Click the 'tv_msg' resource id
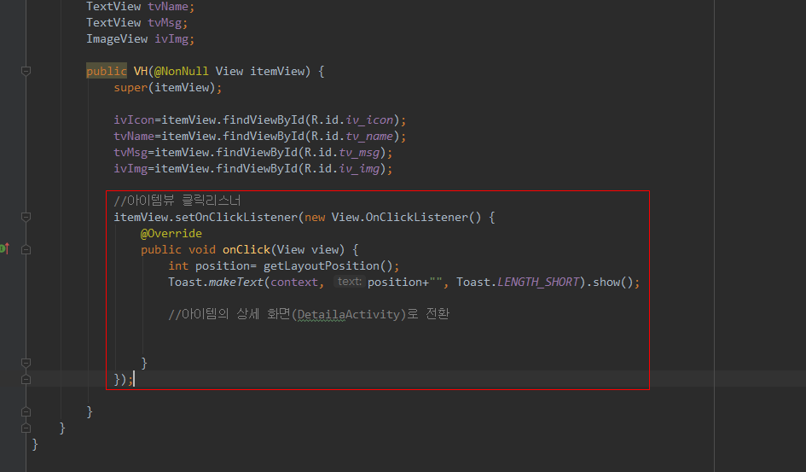 pos(359,153)
